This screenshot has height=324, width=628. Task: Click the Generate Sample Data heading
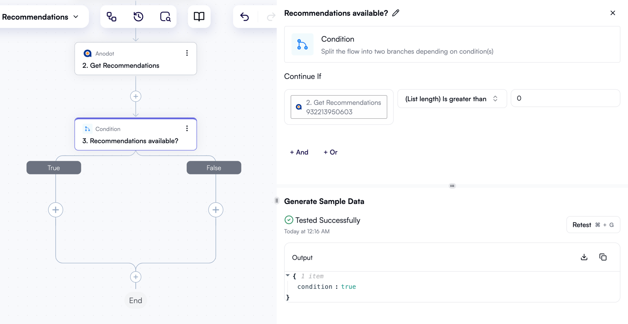[x=324, y=201]
